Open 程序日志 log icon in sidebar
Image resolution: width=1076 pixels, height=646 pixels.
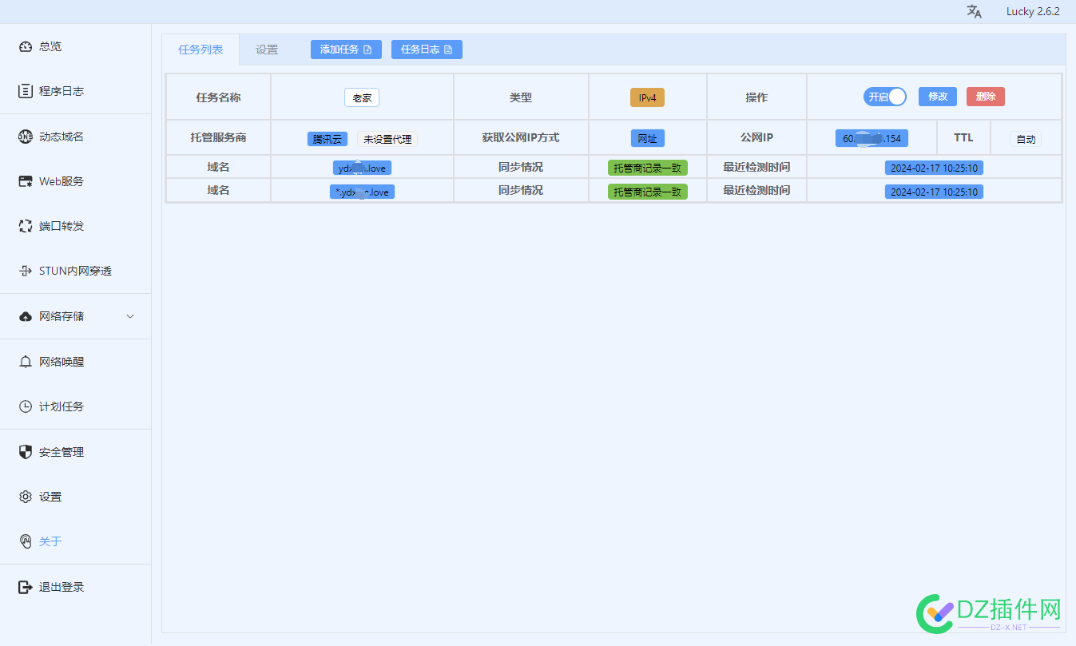(25, 91)
